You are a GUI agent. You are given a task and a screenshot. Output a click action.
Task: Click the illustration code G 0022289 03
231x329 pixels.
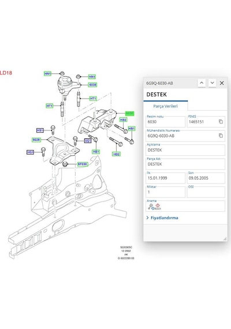[x=126, y=258]
